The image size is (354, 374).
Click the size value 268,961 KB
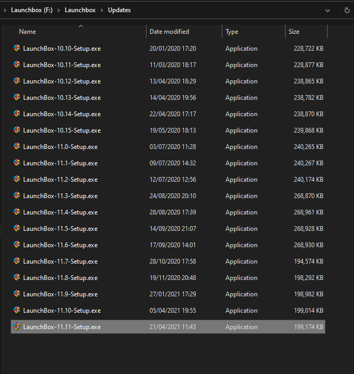click(x=309, y=212)
